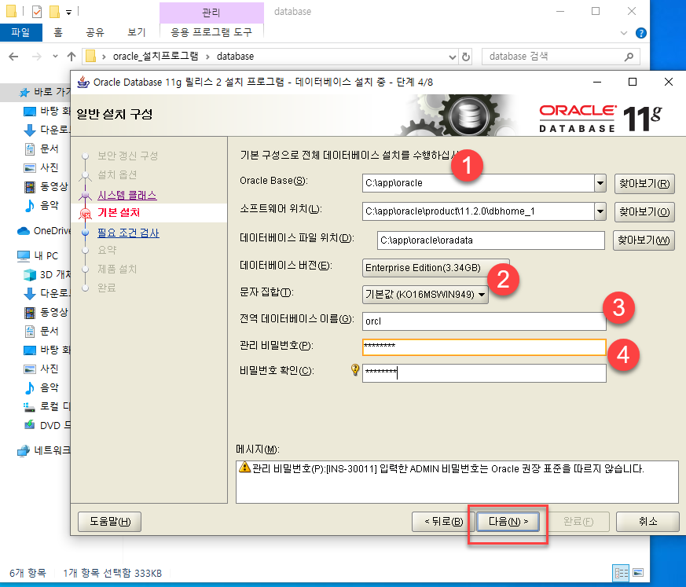Click 찾아보기(R) for Oracle Base

tap(644, 183)
